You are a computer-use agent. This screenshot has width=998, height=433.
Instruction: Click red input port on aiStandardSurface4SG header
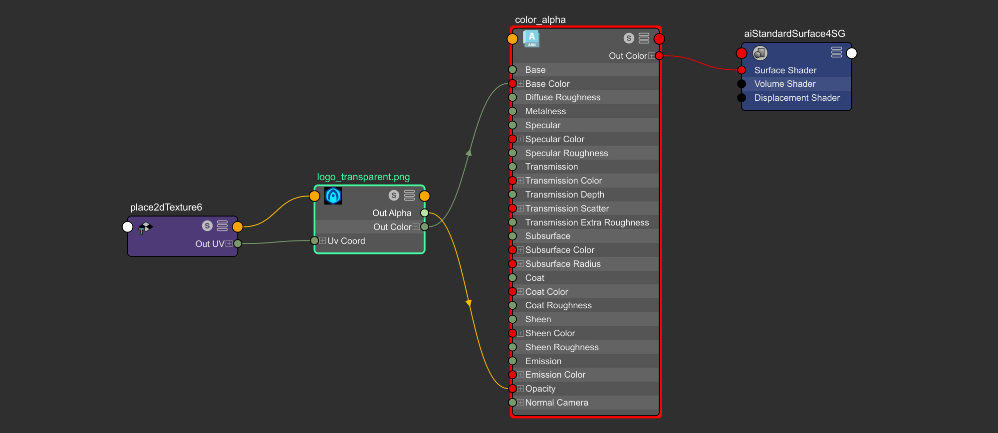tap(742, 53)
